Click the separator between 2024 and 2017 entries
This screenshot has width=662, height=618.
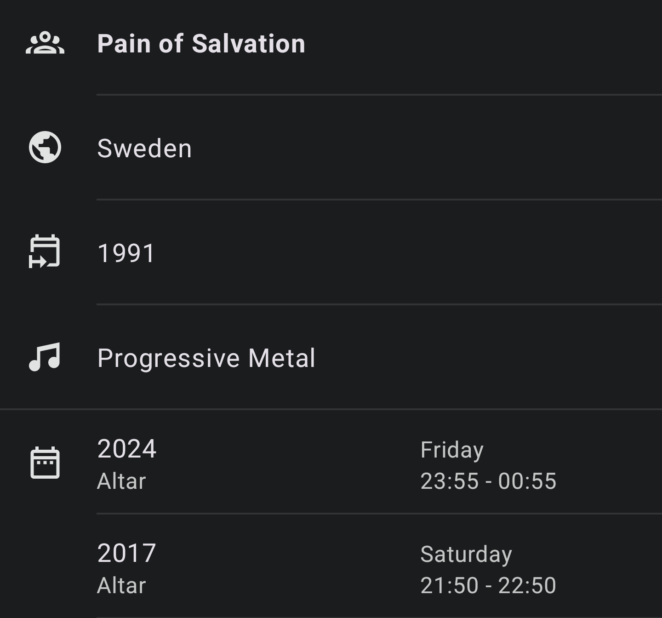(x=379, y=513)
